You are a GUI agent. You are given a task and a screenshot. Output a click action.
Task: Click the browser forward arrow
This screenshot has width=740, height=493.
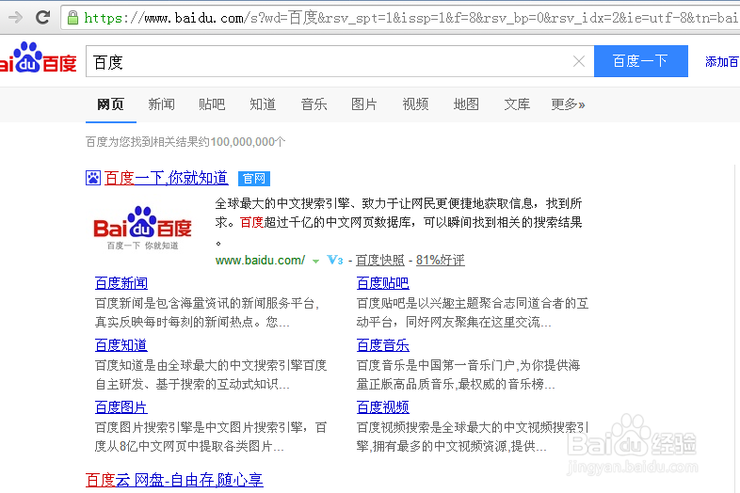(x=16, y=18)
